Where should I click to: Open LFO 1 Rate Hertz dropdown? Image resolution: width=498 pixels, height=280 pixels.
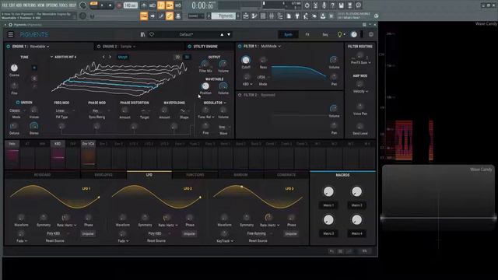[66, 225]
